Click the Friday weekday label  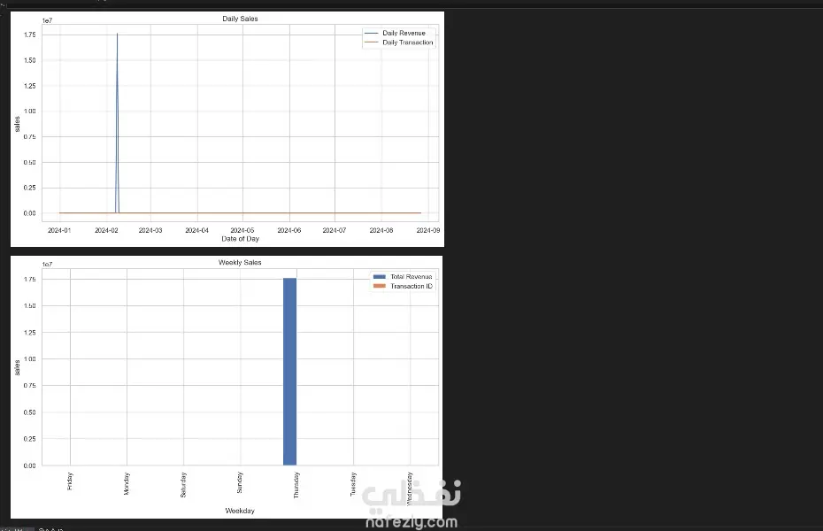tap(70, 481)
